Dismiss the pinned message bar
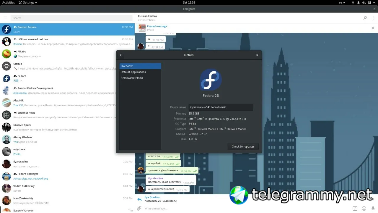378x213 pixels. point(373,28)
